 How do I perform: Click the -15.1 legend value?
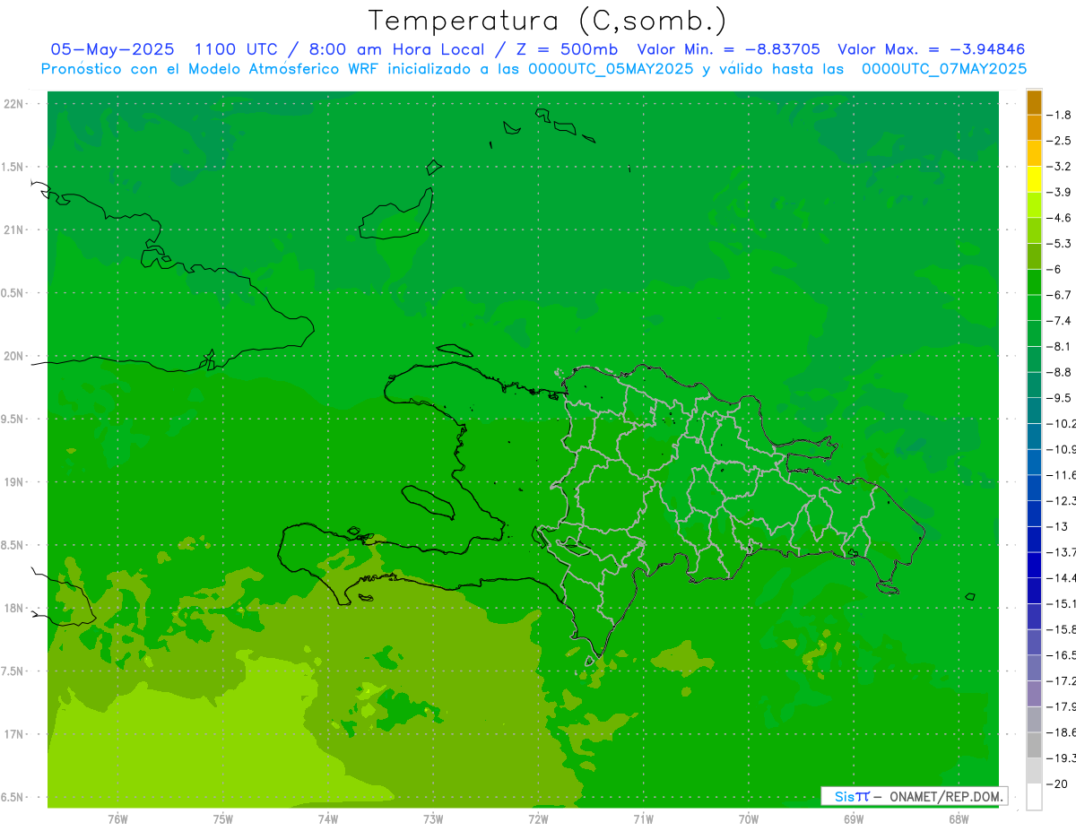[1061, 604]
